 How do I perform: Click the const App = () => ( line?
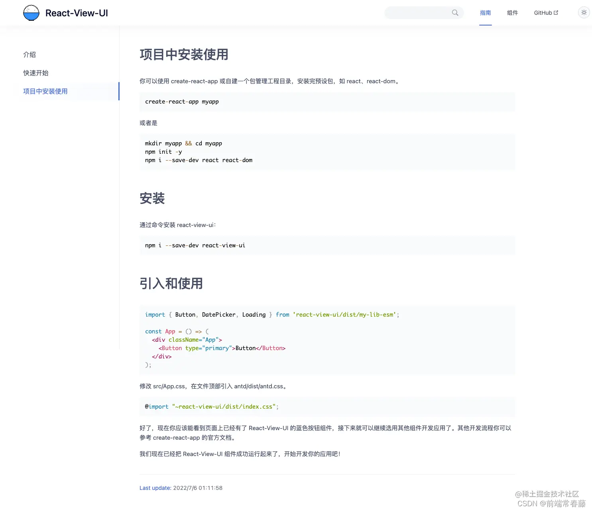click(177, 331)
